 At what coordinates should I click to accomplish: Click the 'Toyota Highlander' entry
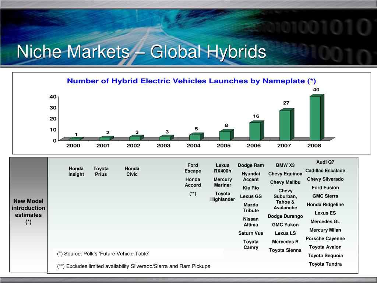[223, 196]
